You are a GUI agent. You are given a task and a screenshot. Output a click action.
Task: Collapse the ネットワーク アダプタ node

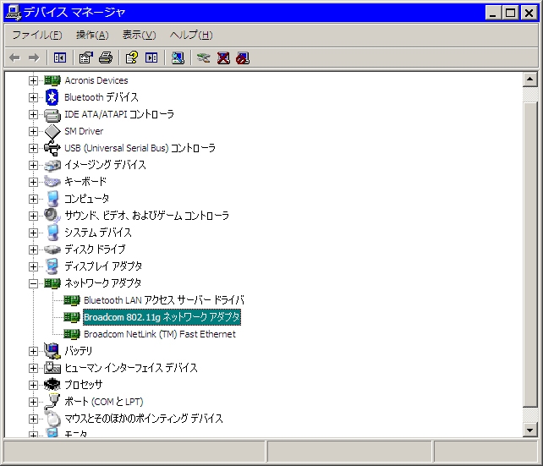(x=33, y=283)
